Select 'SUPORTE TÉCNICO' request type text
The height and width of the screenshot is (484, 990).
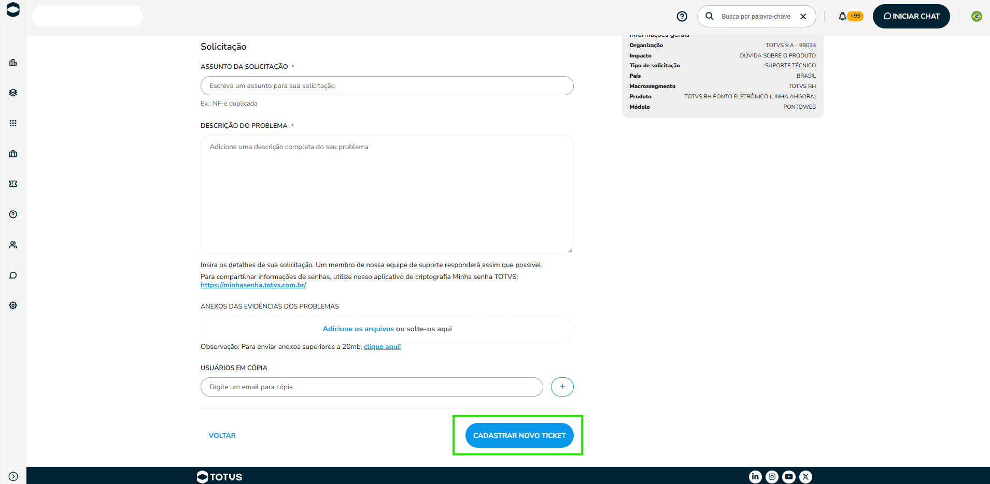tap(790, 65)
